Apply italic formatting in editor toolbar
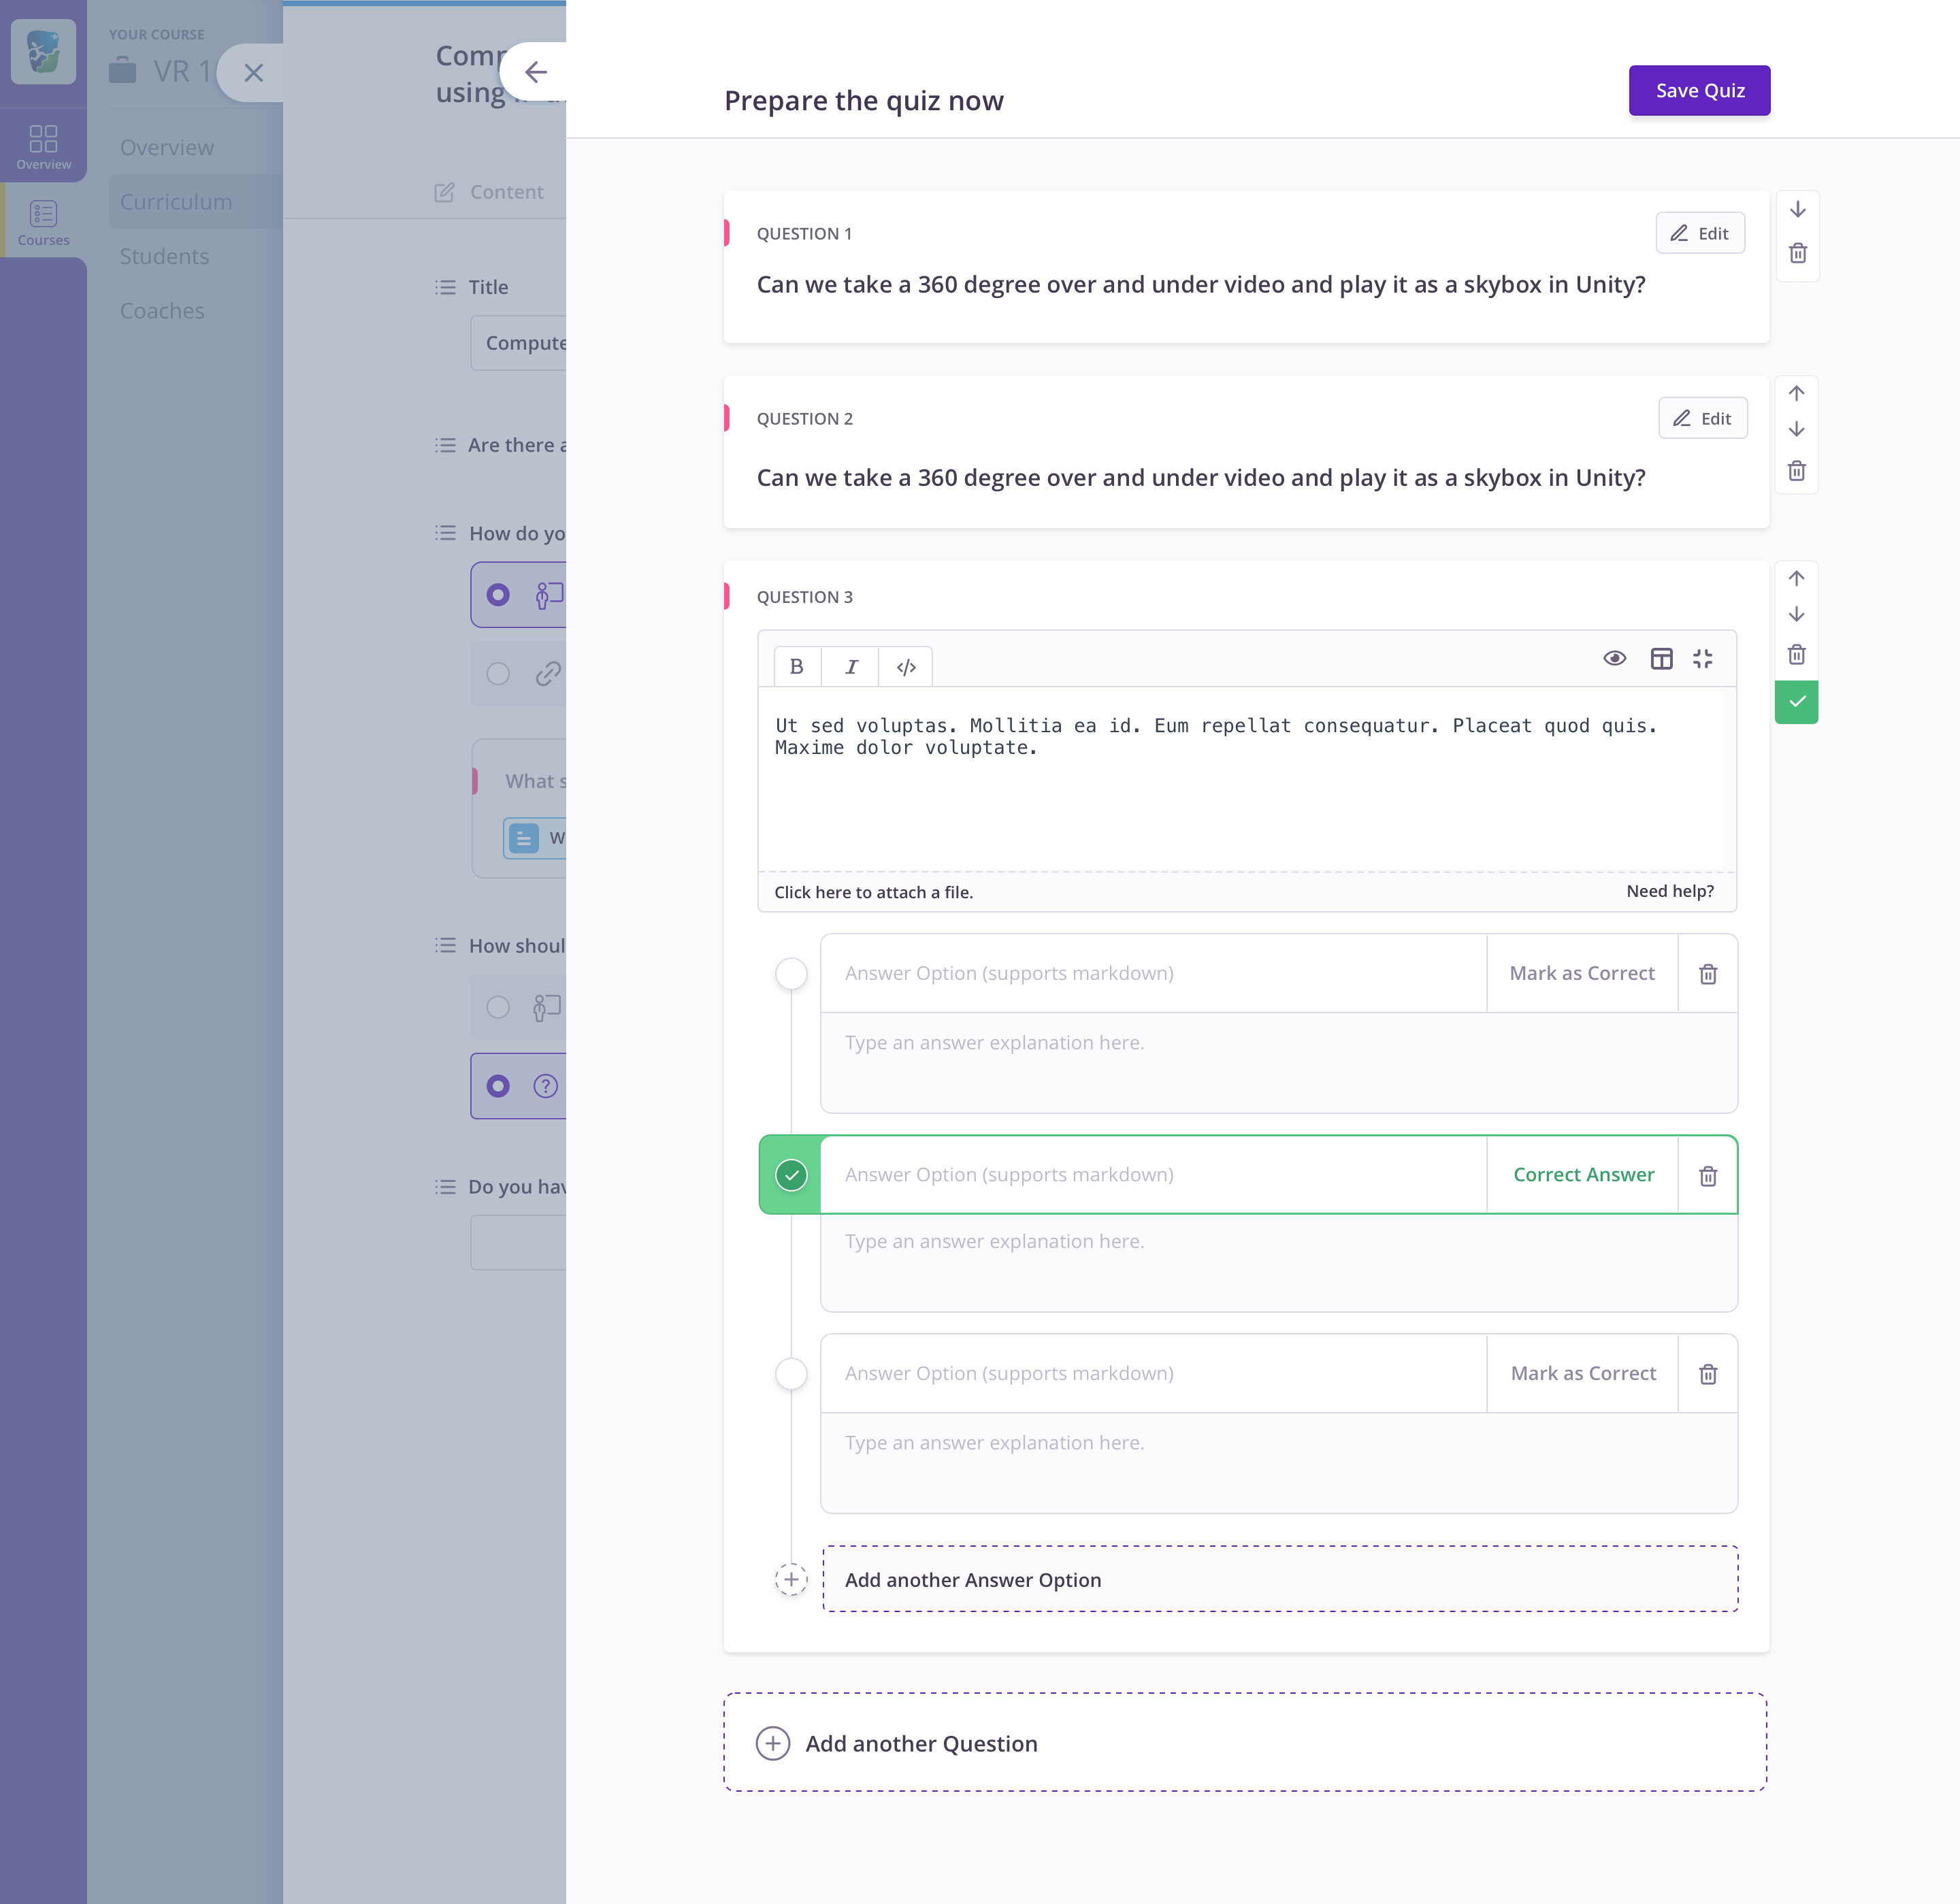1960x1904 pixels. click(851, 666)
